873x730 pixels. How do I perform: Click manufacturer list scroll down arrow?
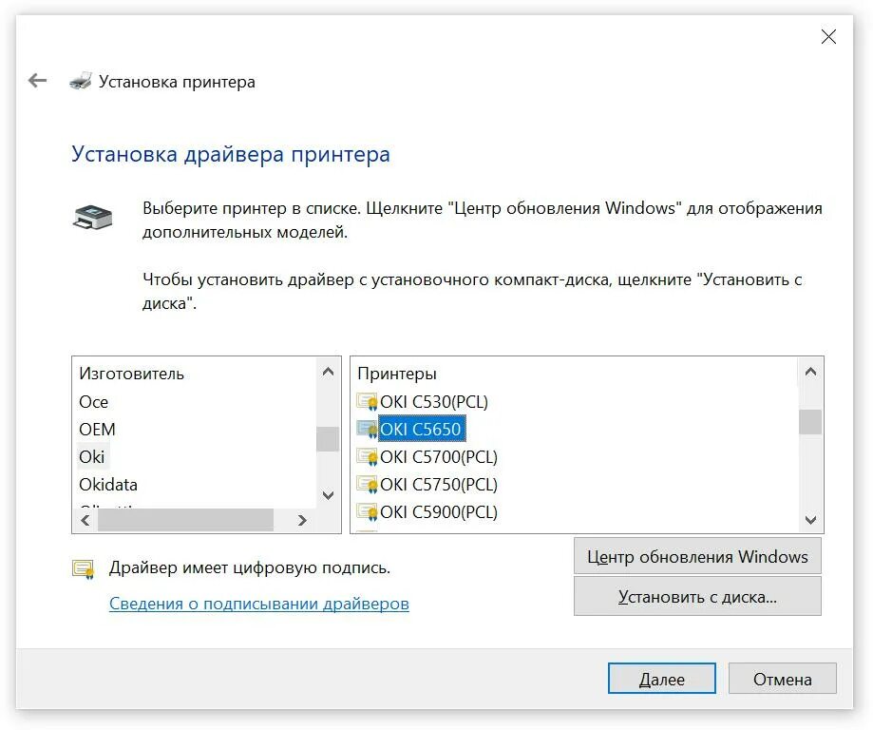(328, 495)
